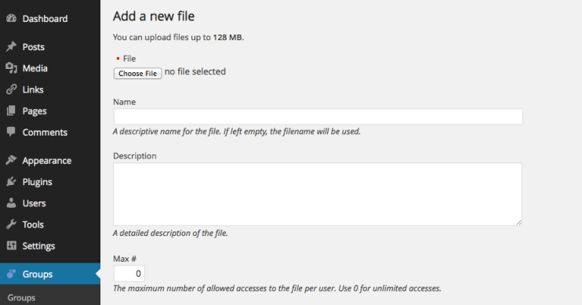The image size is (582, 305).
Task: Open the Appearance menu label
Action: tap(47, 161)
